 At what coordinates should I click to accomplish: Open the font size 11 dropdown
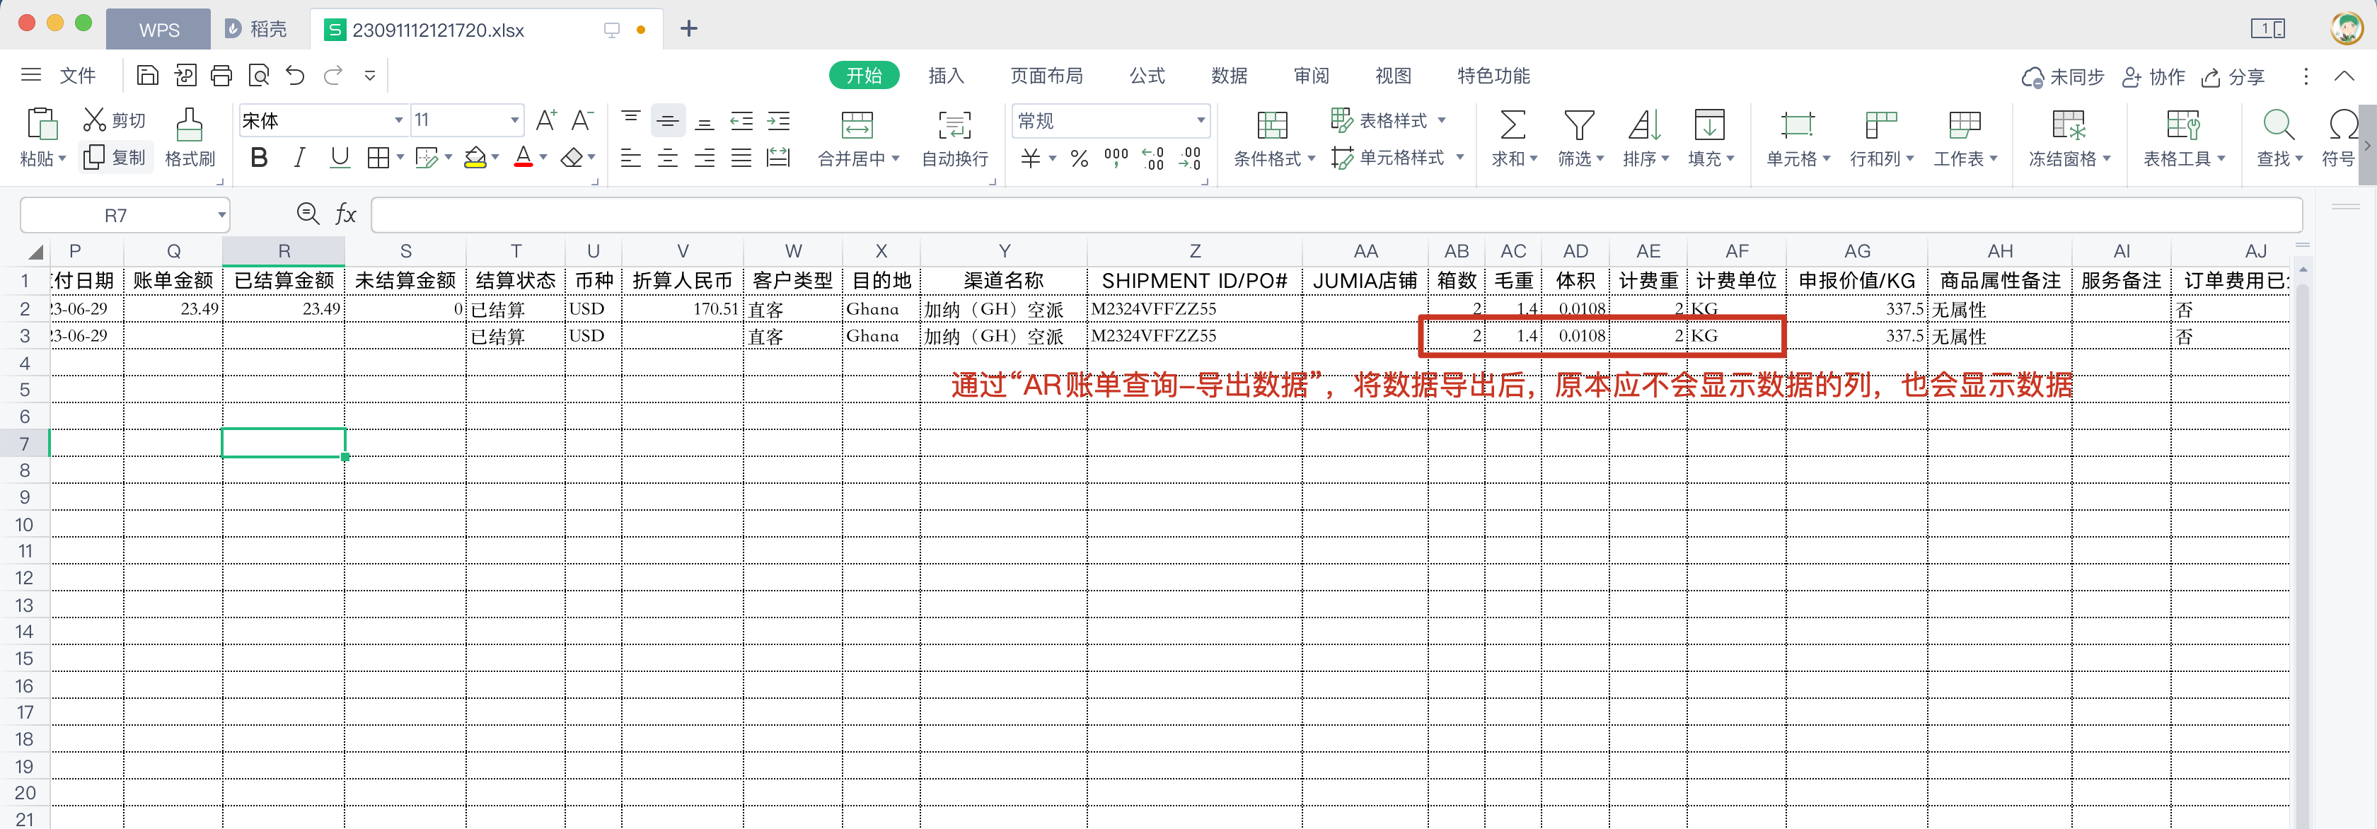tap(514, 121)
